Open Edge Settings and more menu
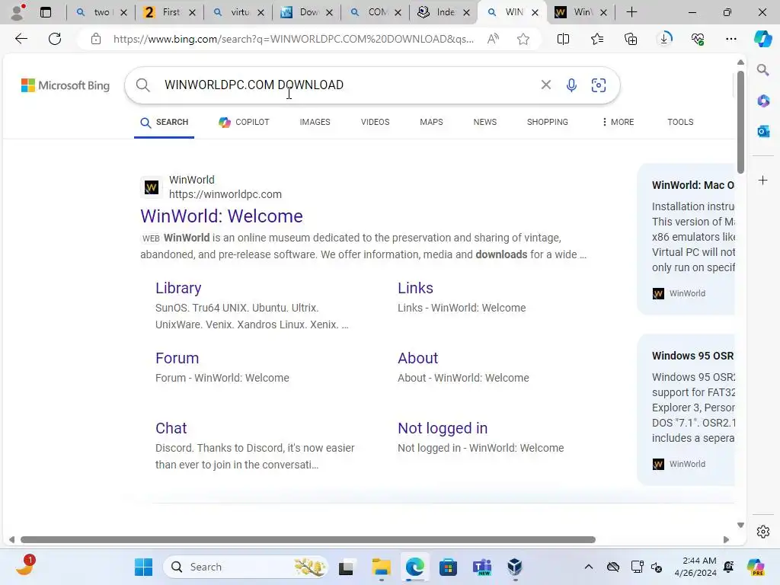The width and height of the screenshot is (780, 585). (731, 39)
